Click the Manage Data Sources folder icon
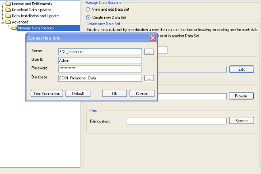261x174 pixels. point(14,28)
